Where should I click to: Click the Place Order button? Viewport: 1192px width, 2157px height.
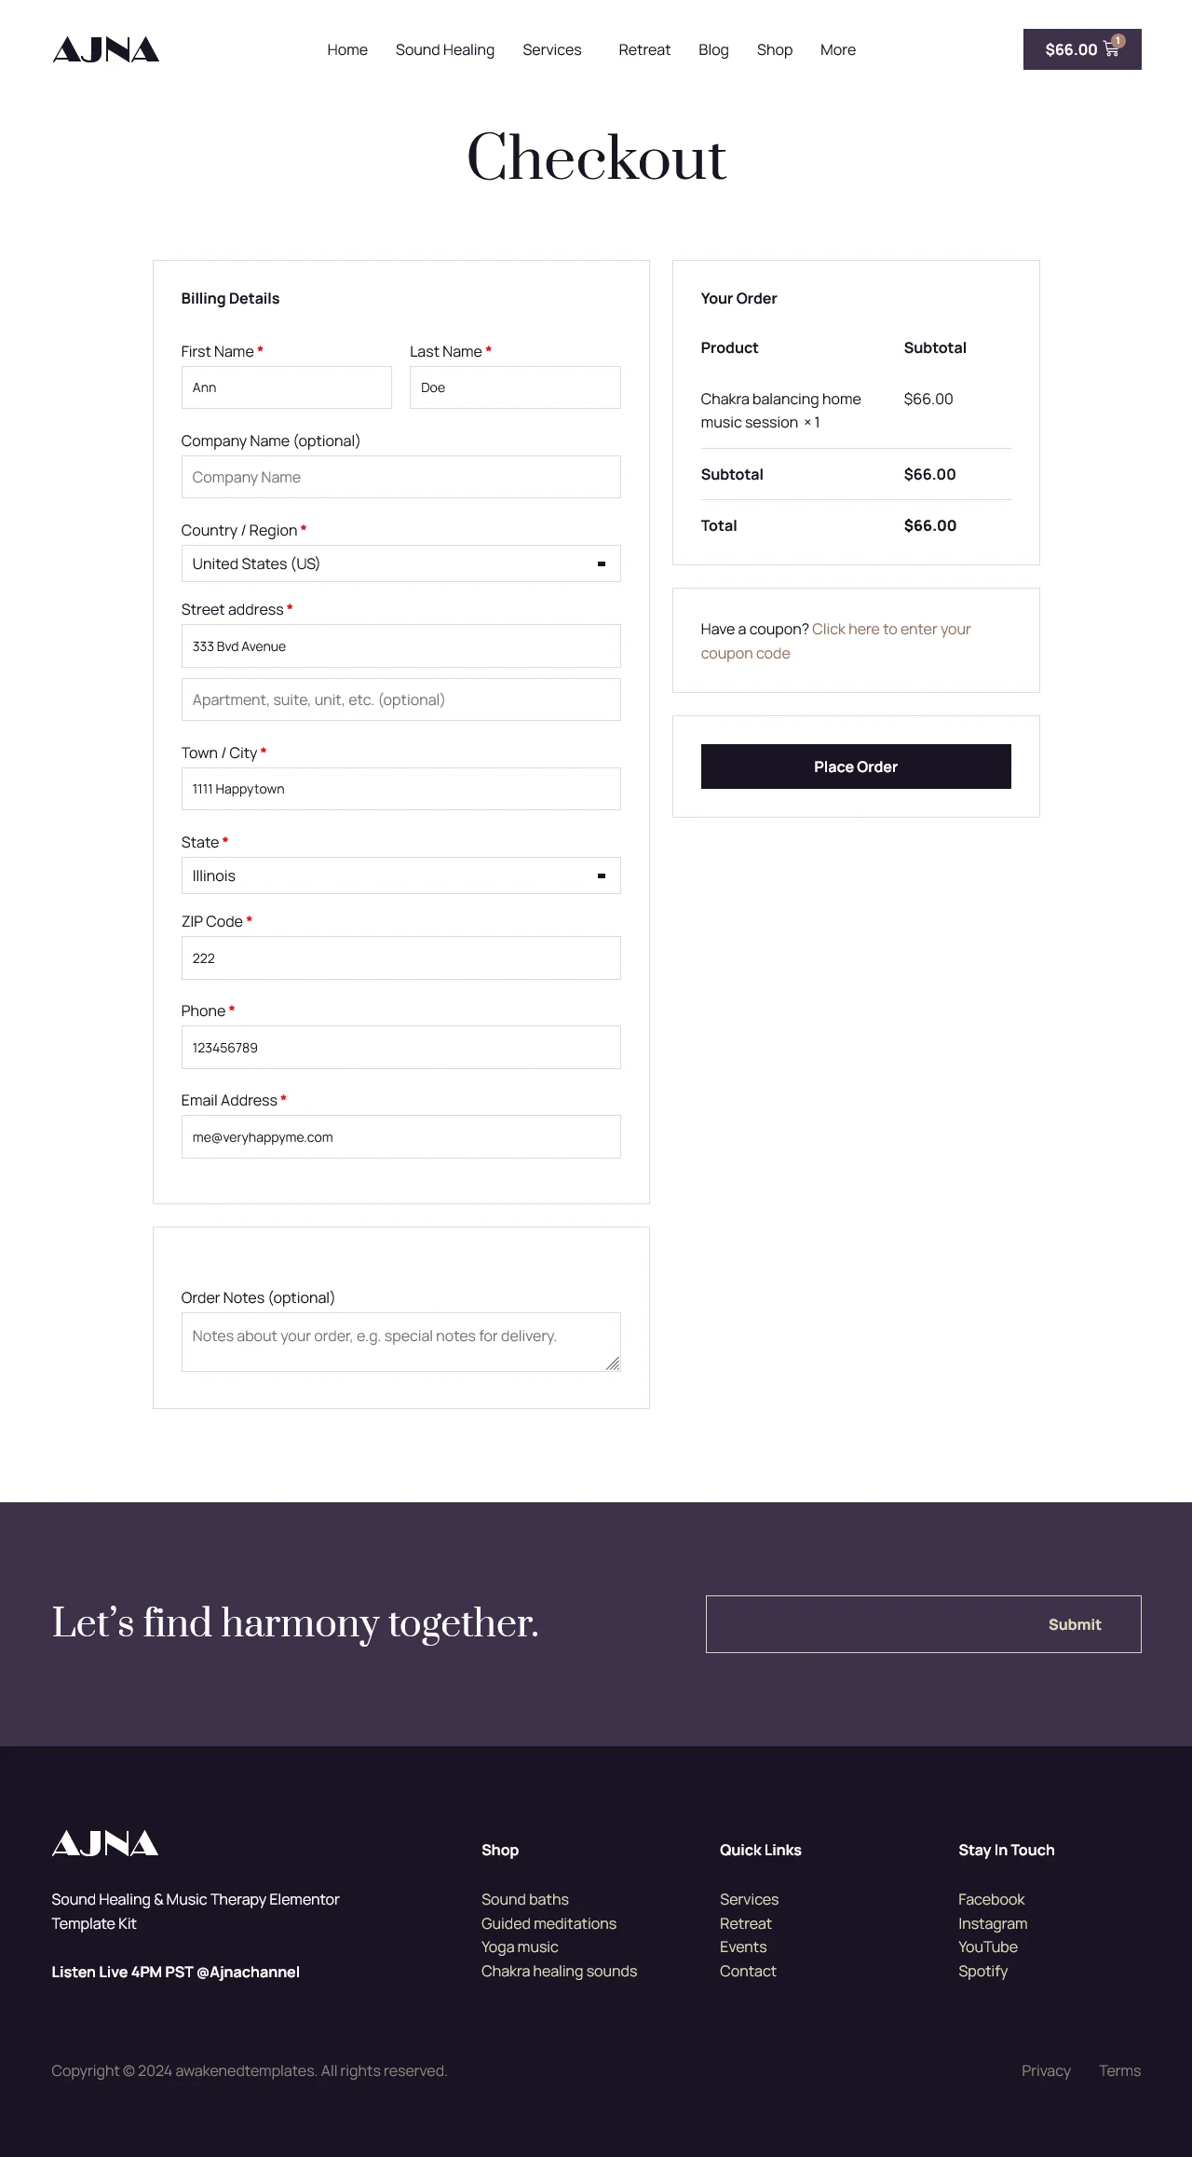coord(856,766)
